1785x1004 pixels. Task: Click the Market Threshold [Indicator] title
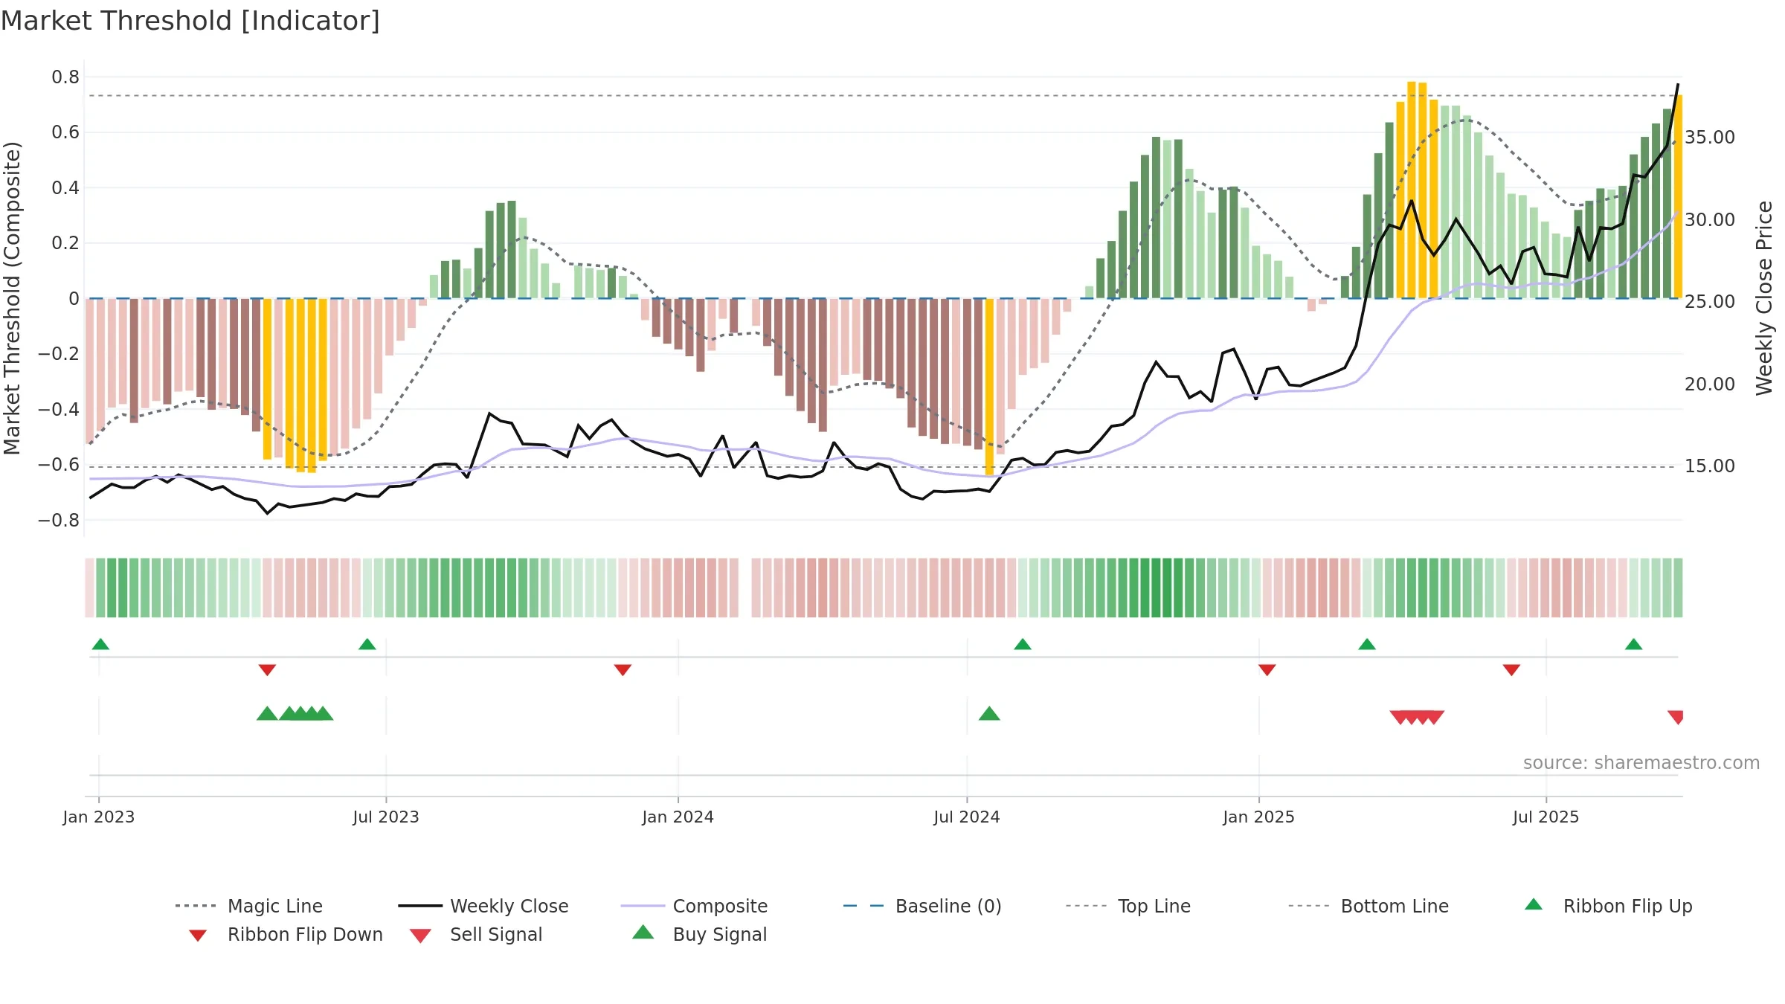click(190, 21)
